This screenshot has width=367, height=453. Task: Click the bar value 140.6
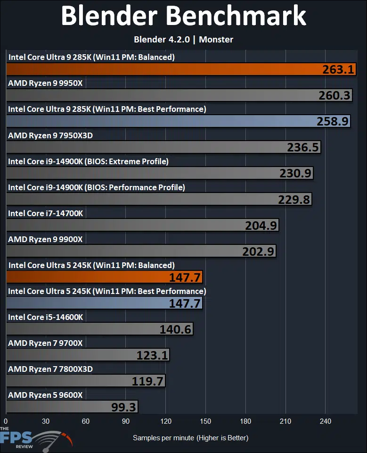click(175, 329)
